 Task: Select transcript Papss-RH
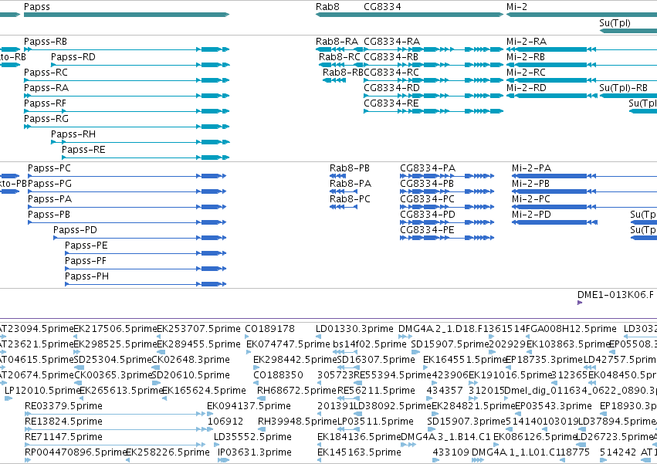pos(73,134)
